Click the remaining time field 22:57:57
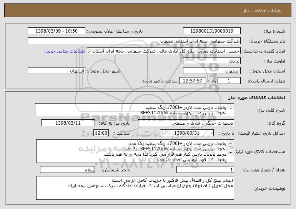296x209 pixels. [x=192, y=81]
